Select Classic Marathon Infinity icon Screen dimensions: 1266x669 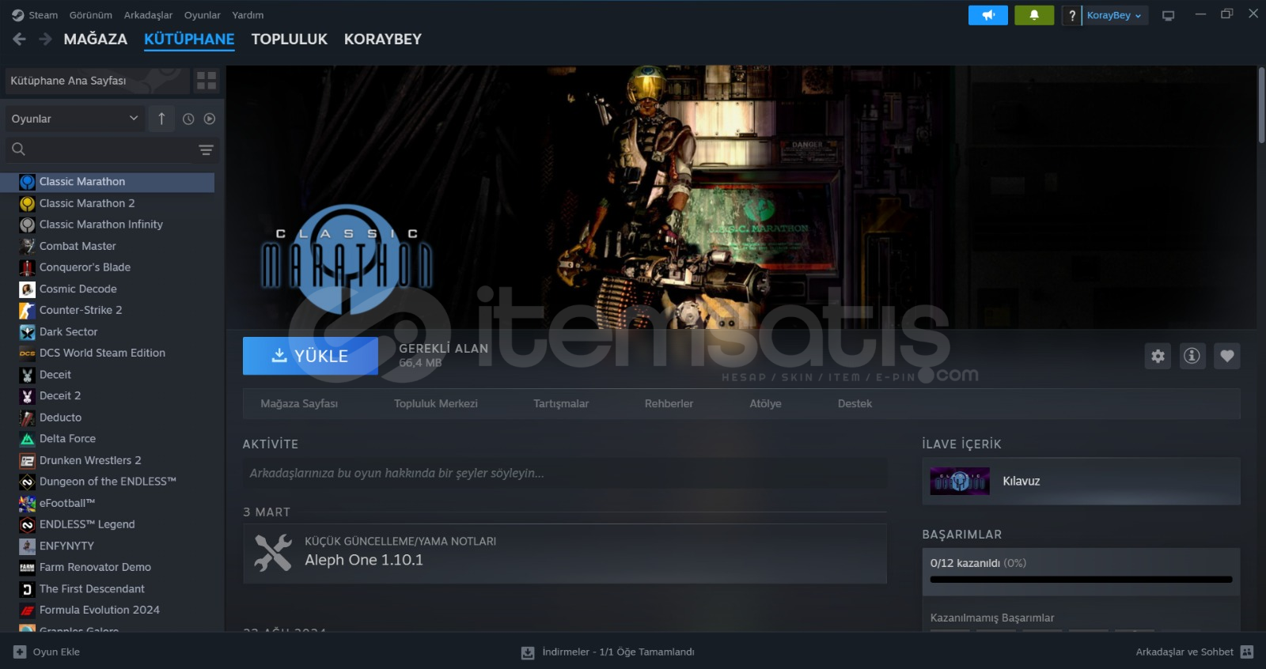click(27, 225)
